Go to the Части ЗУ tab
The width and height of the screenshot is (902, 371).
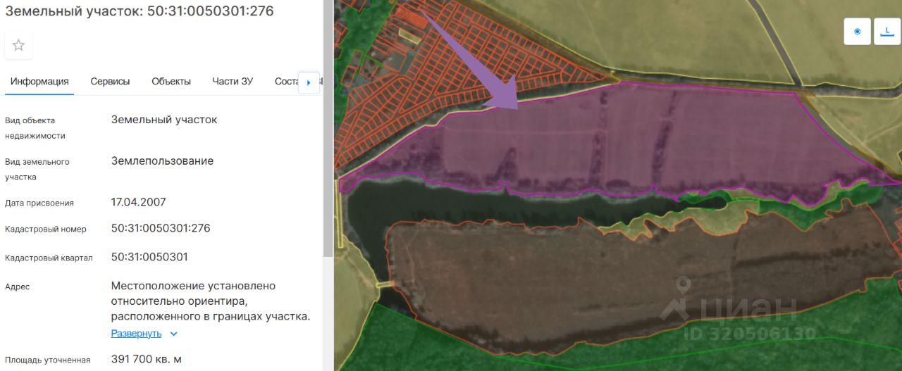[233, 81]
